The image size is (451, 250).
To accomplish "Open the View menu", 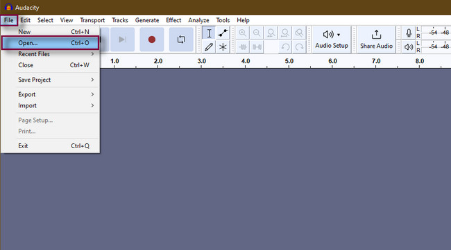I will pos(67,20).
